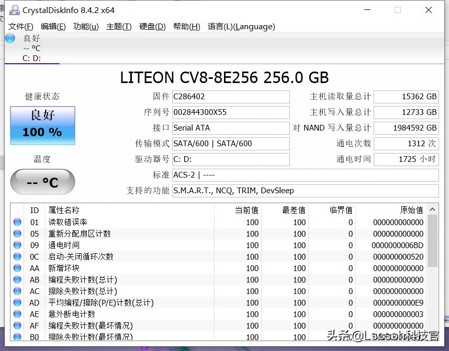The height and width of the screenshot is (351, 449).
Task: Open the 硬盘(D) menu
Action: click(x=152, y=27)
